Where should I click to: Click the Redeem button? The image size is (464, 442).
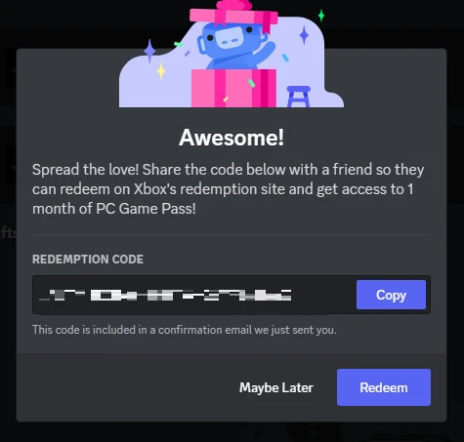coord(384,387)
